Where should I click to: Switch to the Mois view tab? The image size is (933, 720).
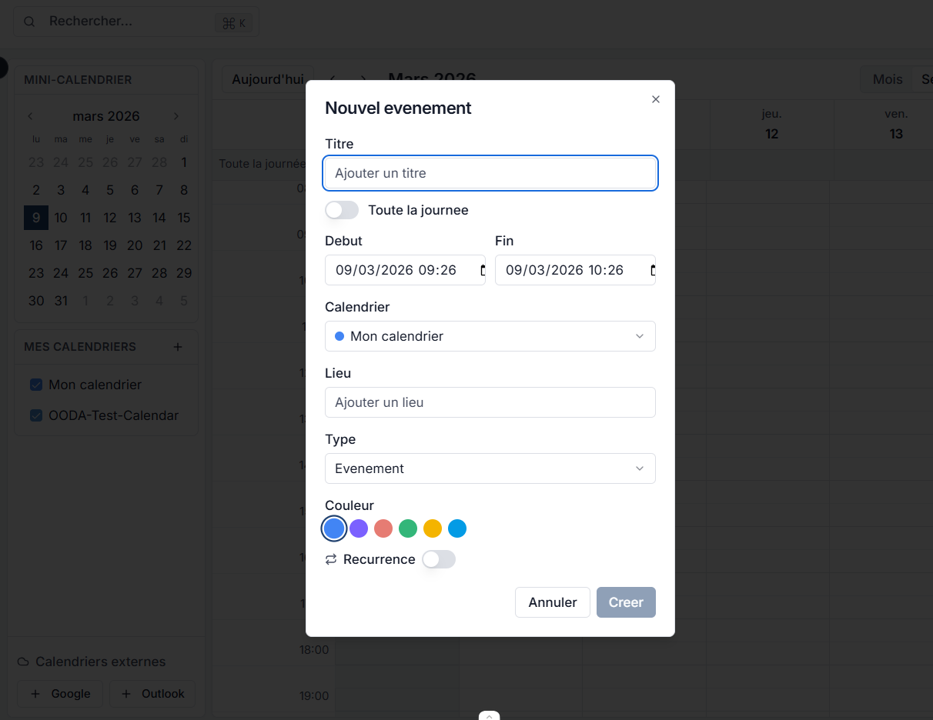(887, 79)
